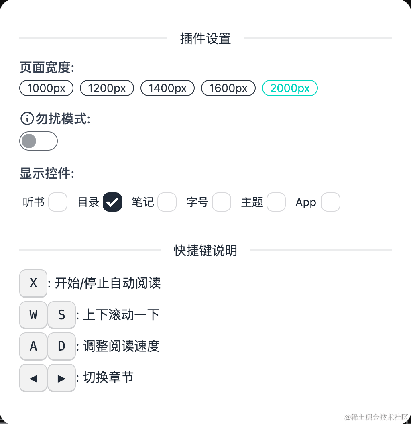This screenshot has height=424, width=411.
Task: Click the D key in shortcut list
Action: click(x=61, y=346)
